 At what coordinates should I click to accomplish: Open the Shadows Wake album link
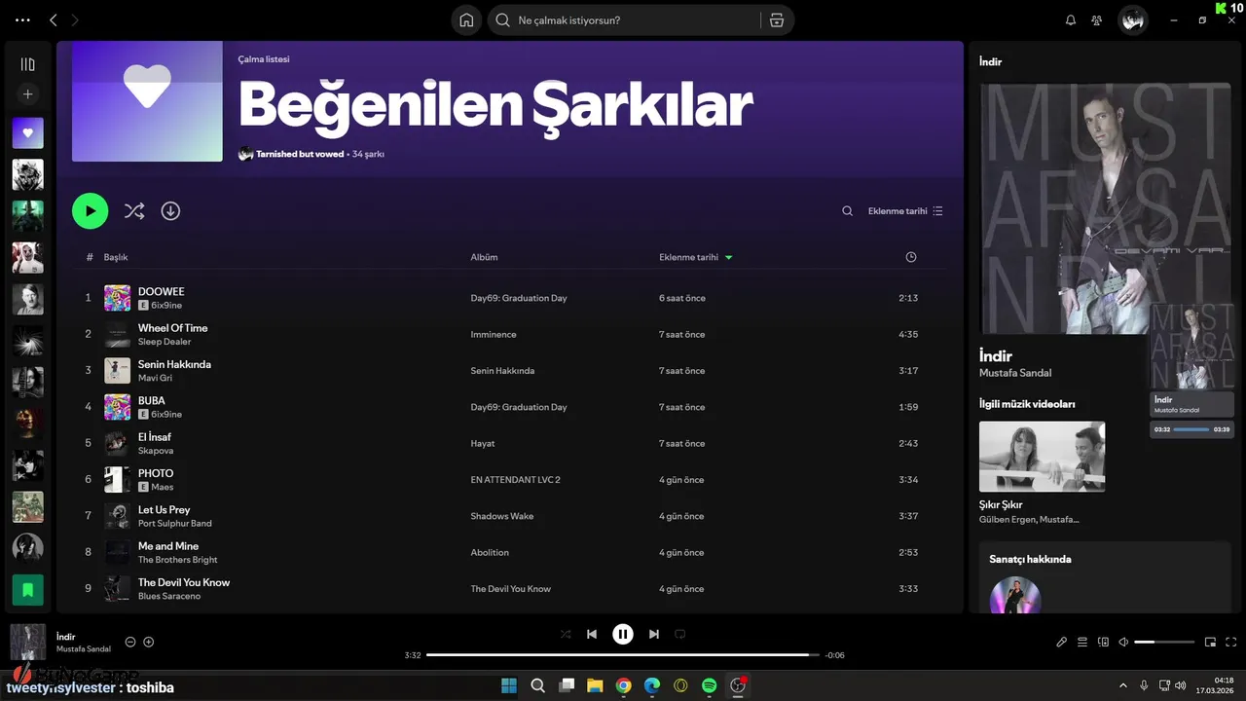tap(502, 516)
